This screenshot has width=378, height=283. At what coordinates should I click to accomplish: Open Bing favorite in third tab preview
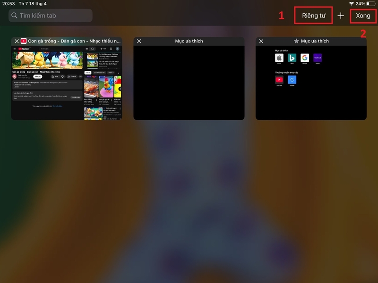tap(292, 58)
